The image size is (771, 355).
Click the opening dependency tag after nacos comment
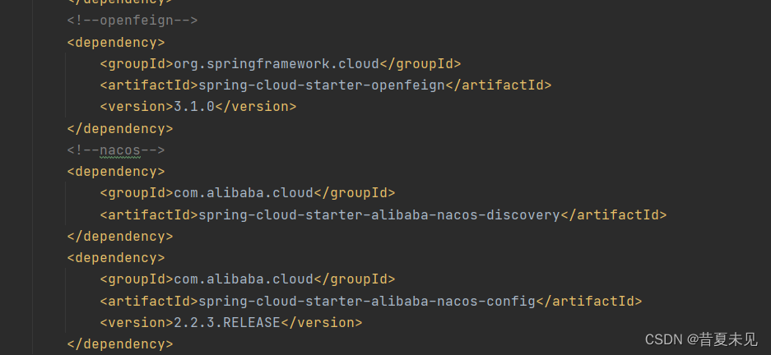116,172
